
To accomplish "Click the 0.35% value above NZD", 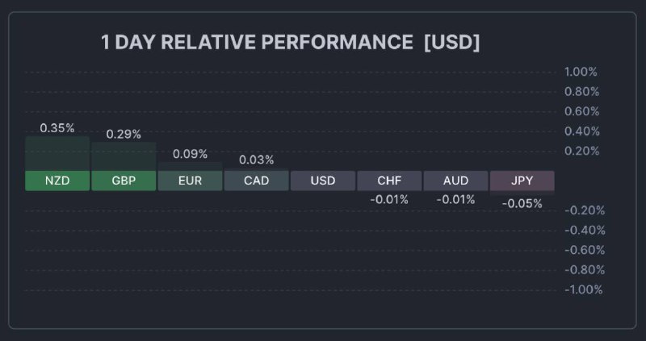I will click(x=57, y=127).
